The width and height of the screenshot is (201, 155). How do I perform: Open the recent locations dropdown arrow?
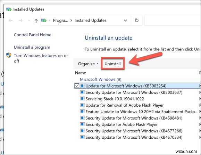coord(29,21)
